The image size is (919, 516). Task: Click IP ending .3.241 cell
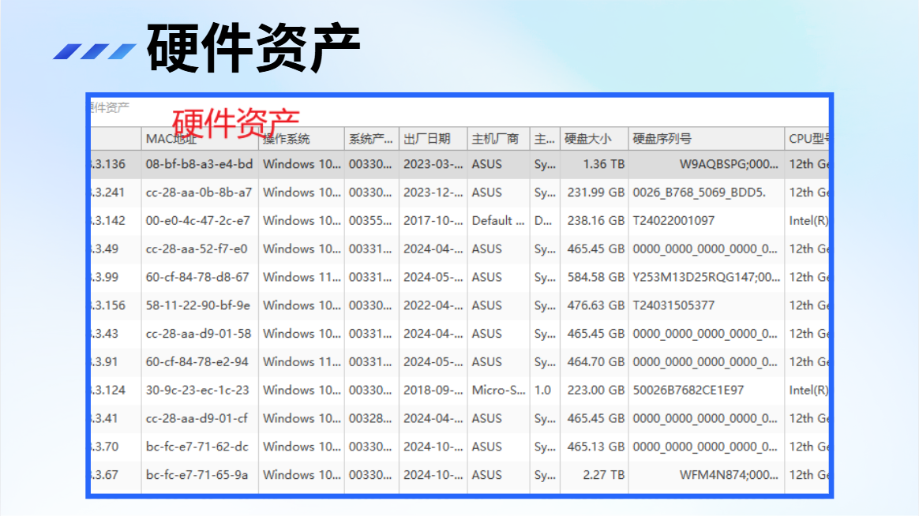(109, 193)
